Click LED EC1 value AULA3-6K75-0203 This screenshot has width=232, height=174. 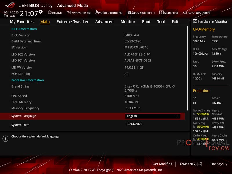(138, 61)
